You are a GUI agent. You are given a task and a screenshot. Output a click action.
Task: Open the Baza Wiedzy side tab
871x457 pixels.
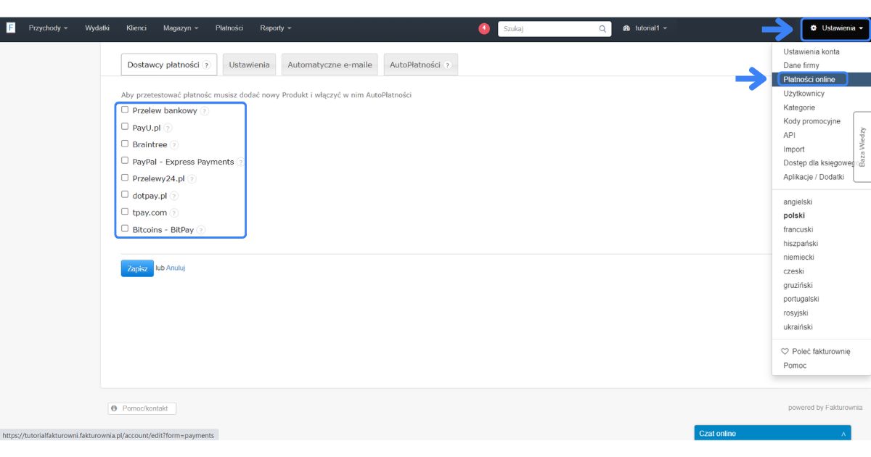[862, 147]
